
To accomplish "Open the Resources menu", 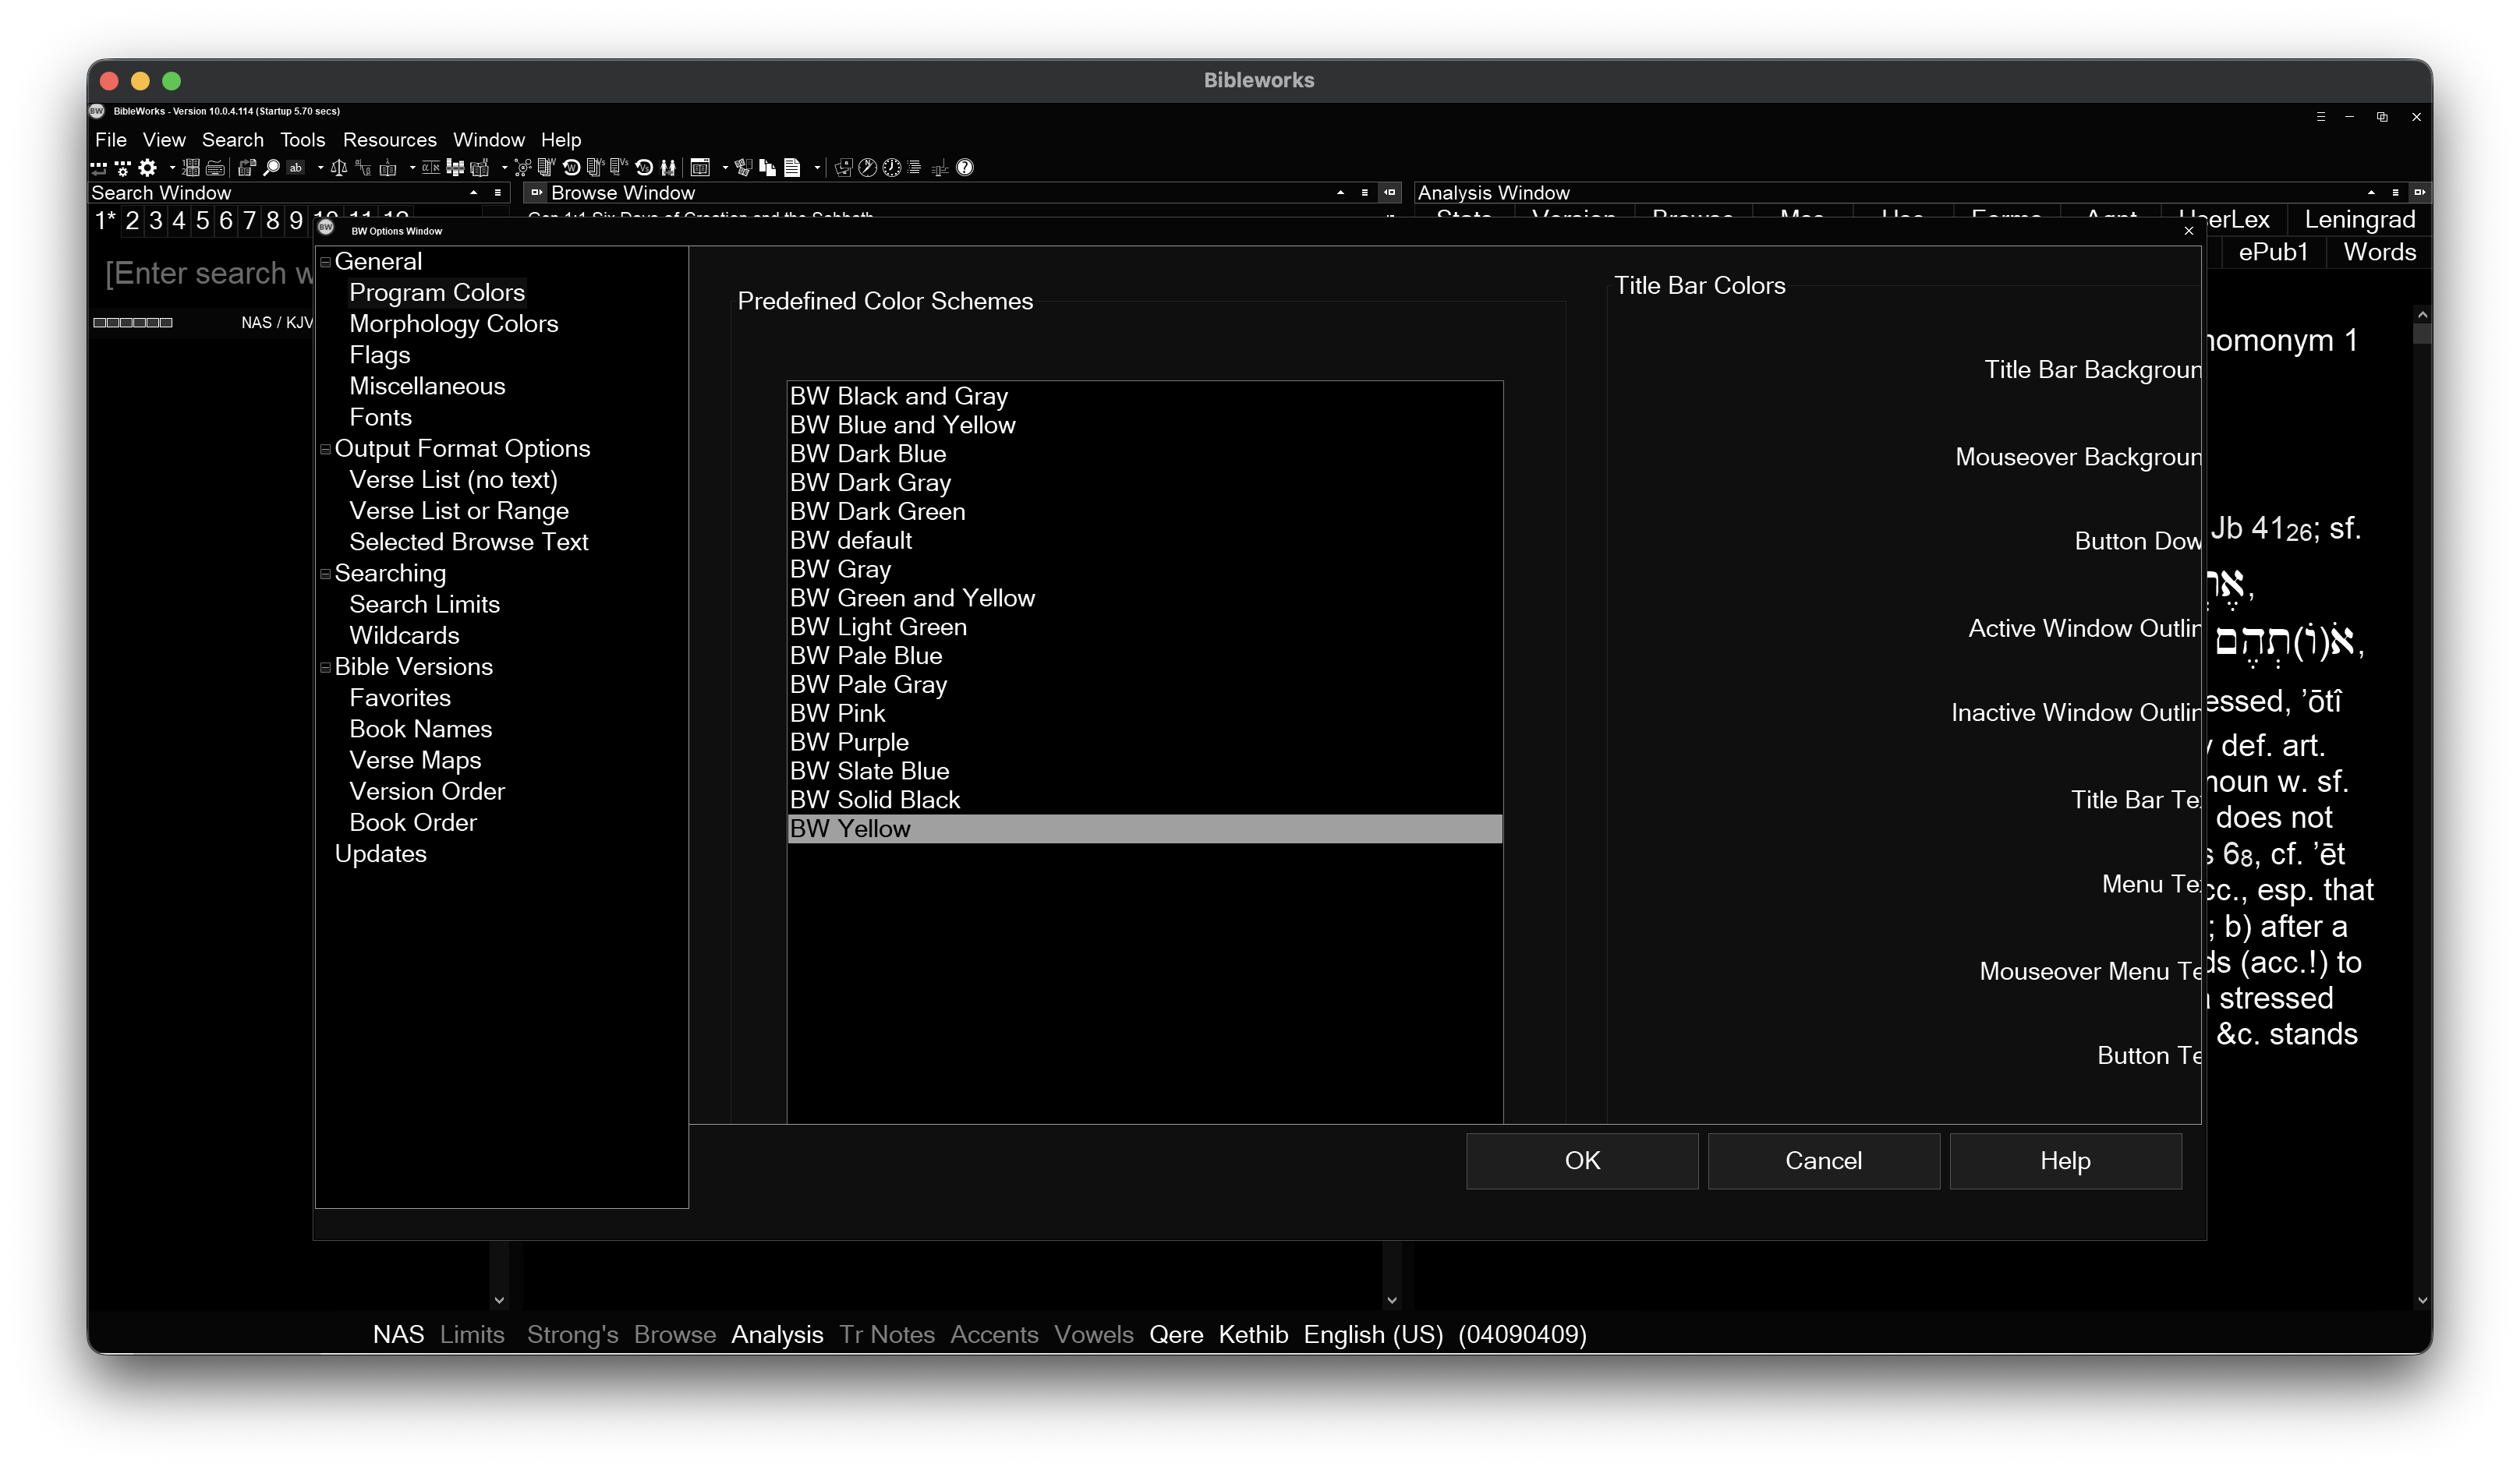I will point(390,140).
